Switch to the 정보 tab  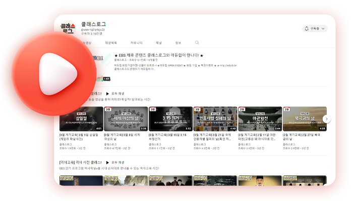(178, 43)
